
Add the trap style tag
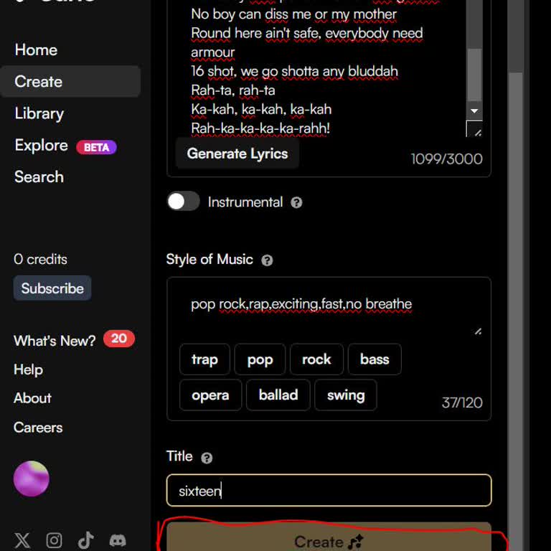coord(204,359)
